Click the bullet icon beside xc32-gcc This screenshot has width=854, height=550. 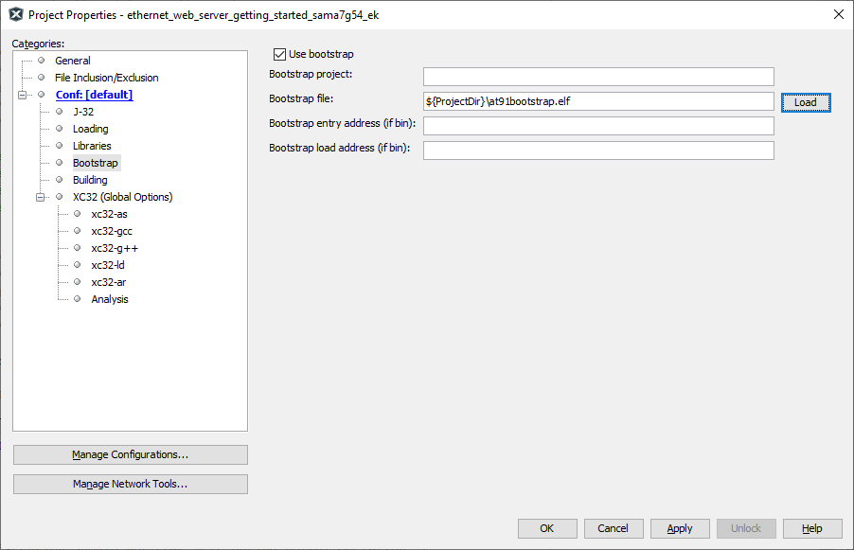[x=78, y=231]
